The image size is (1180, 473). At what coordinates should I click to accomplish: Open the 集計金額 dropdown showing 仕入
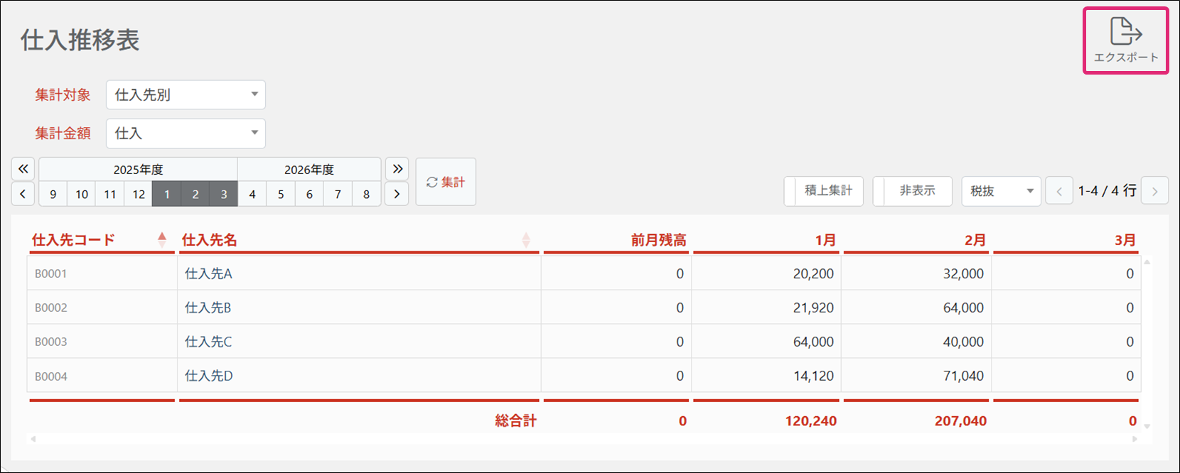(186, 134)
